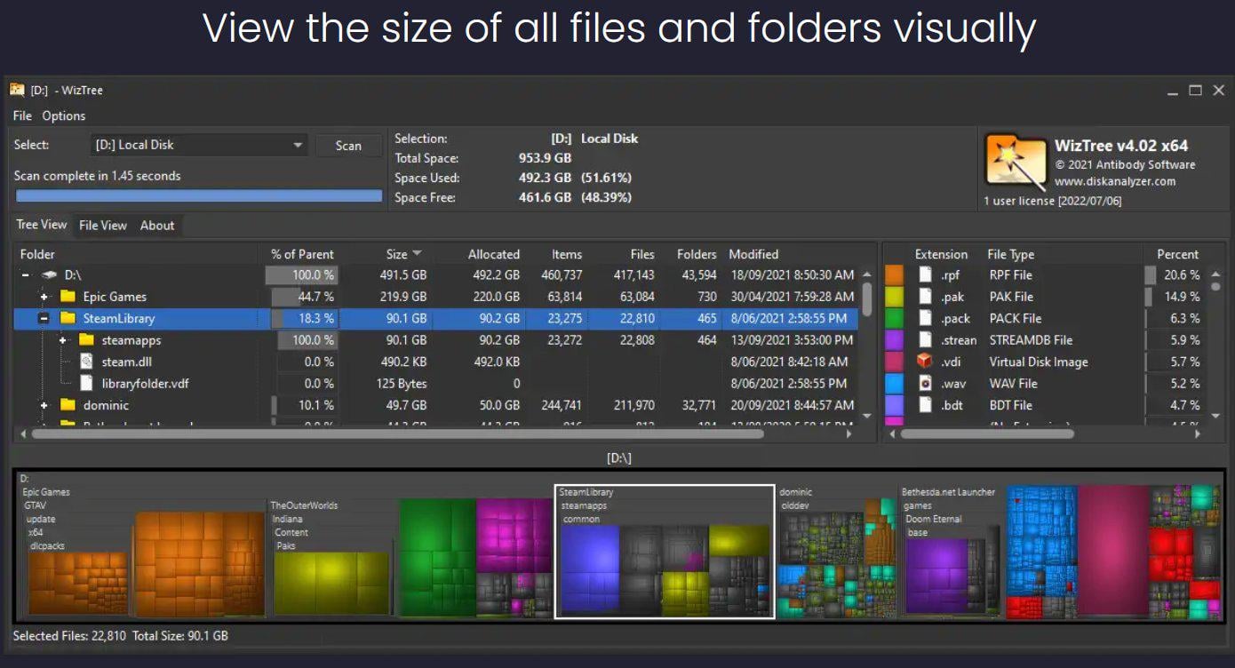
Task: Click the D:\ drive icon in tree
Action: click(x=49, y=275)
